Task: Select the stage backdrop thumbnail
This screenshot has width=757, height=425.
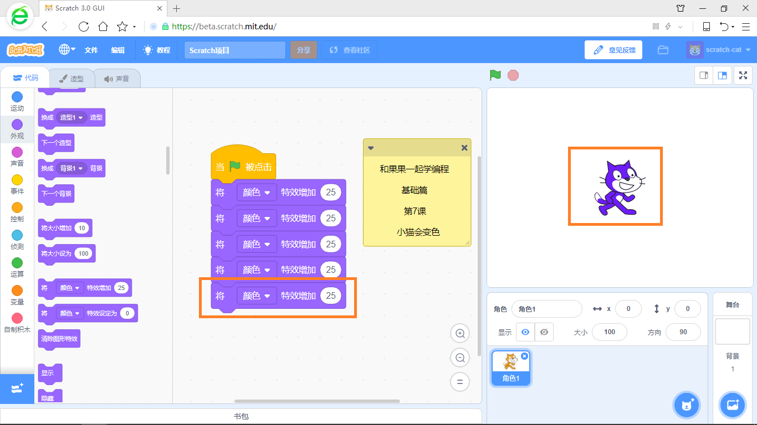Action: point(732,331)
